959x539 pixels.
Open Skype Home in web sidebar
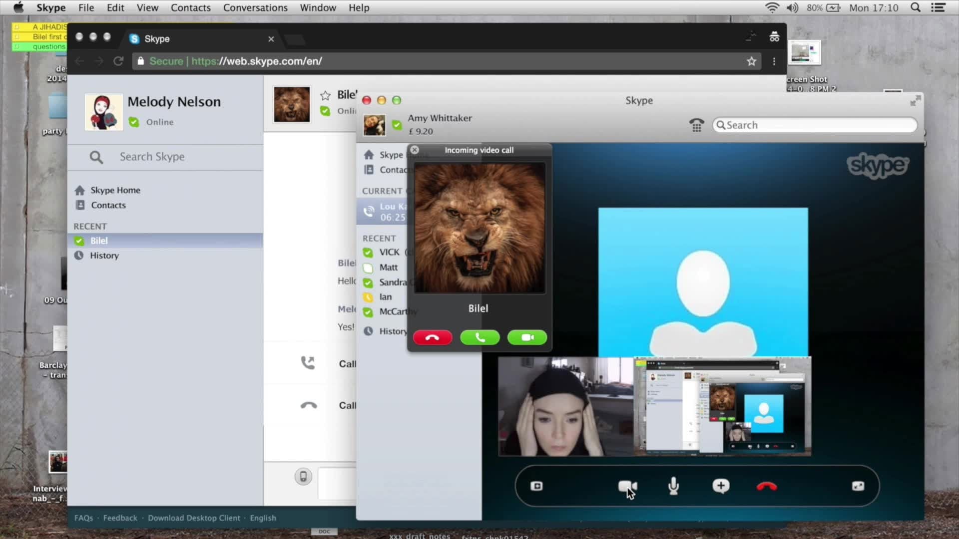[x=115, y=190]
